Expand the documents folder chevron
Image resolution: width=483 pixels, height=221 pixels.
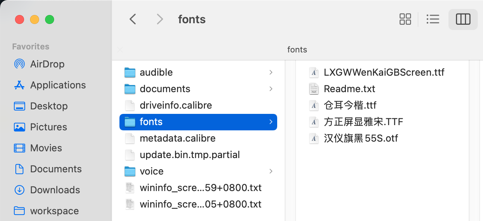tap(271, 89)
